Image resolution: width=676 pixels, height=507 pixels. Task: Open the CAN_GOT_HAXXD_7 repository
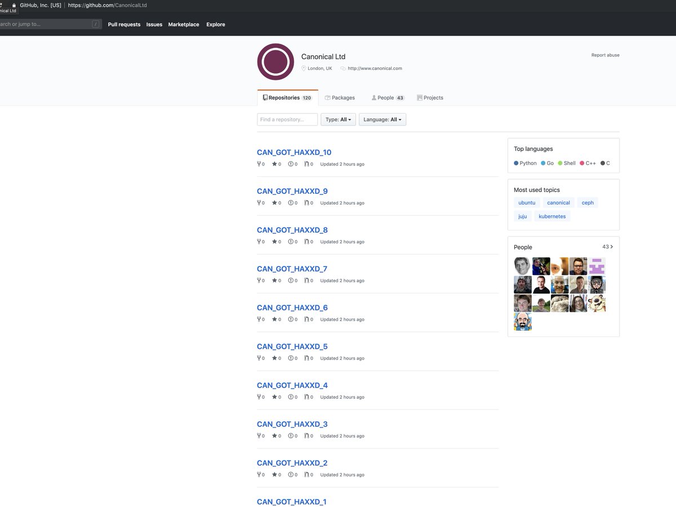coord(292,269)
